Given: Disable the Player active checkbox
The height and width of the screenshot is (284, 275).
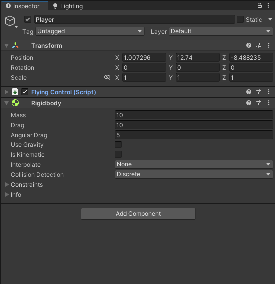Looking at the screenshot, I should 28,19.
